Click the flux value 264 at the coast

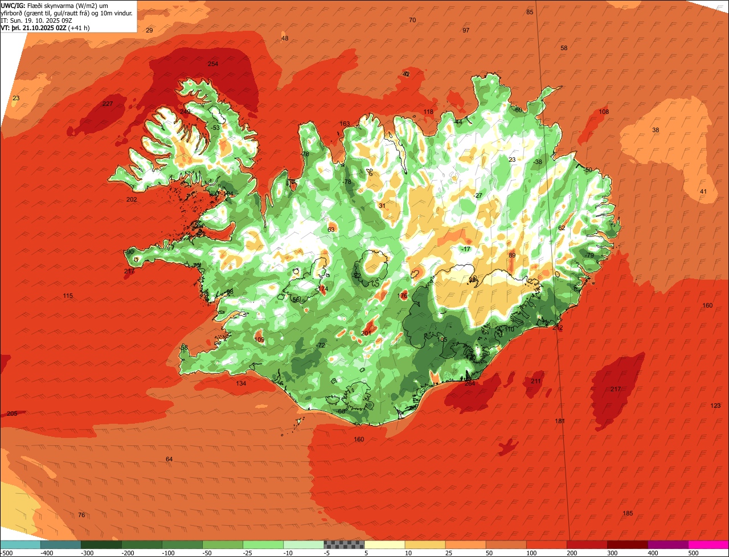point(470,383)
